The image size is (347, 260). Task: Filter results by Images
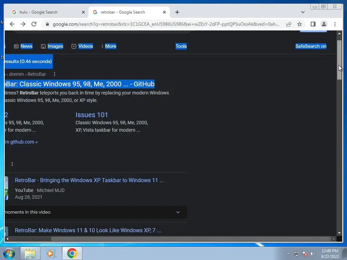[x=52, y=46]
